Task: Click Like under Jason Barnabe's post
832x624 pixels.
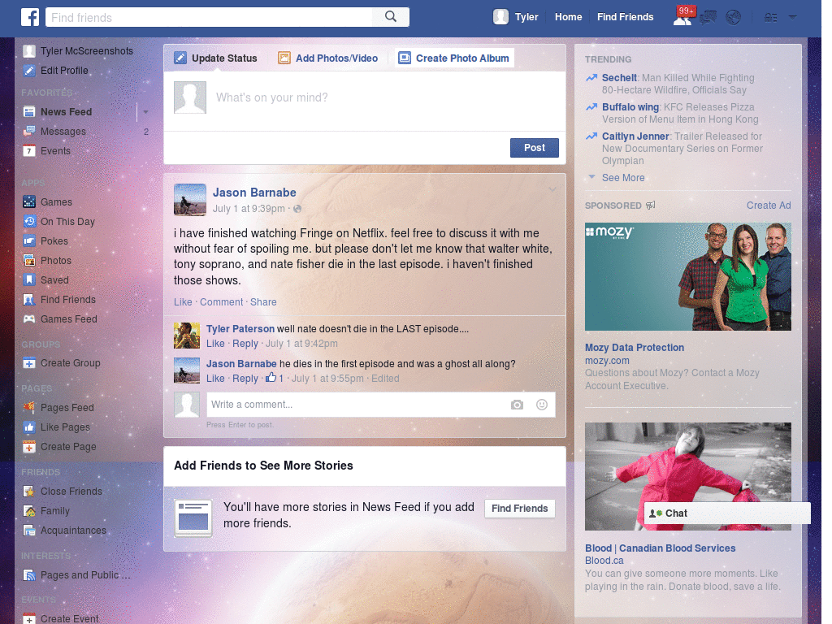Action: click(183, 302)
